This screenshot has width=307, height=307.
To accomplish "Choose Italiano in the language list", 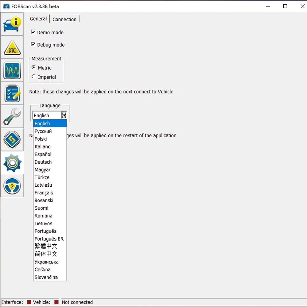I will pos(50,147).
